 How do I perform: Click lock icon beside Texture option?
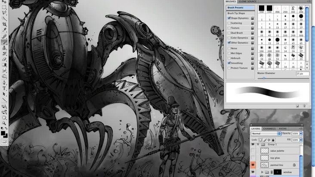point(253,28)
